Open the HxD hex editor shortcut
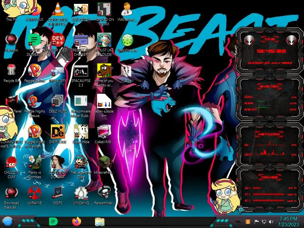 point(81,9)
